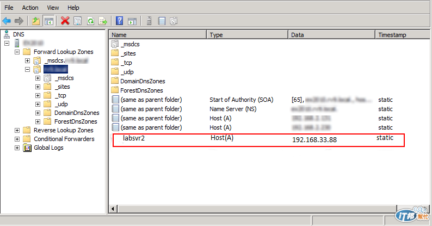Click the _udp folder icon in list pane
Image resolution: width=432 pixels, height=226 pixels.
(x=115, y=72)
